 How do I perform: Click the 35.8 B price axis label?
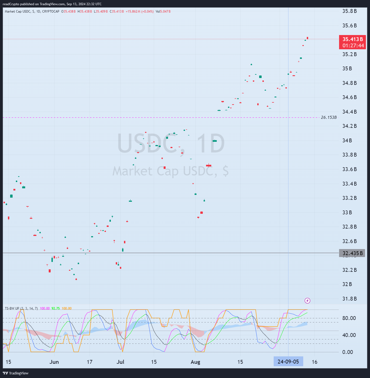tap(349, 11)
